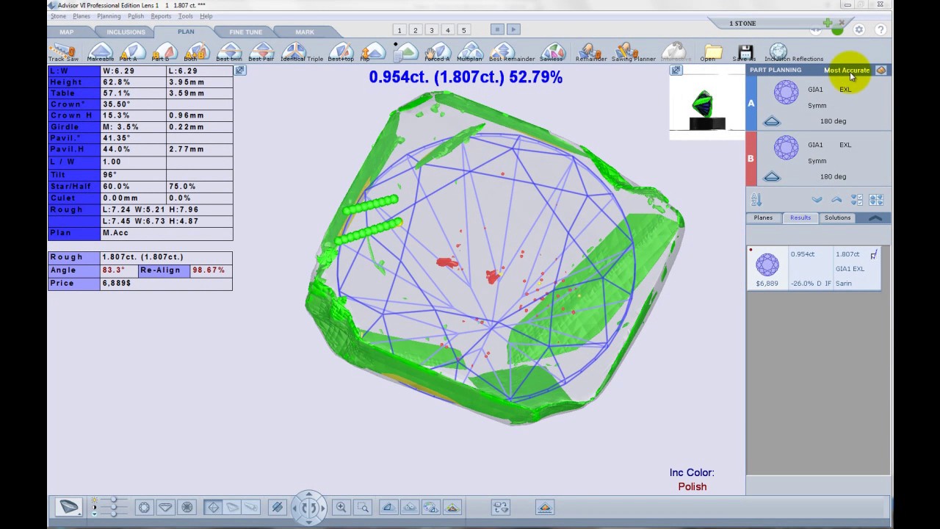Image resolution: width=940 pixels, height=529 pixels.
Task: Select solution slot 1 button
Action: click(x=399, y=30)
